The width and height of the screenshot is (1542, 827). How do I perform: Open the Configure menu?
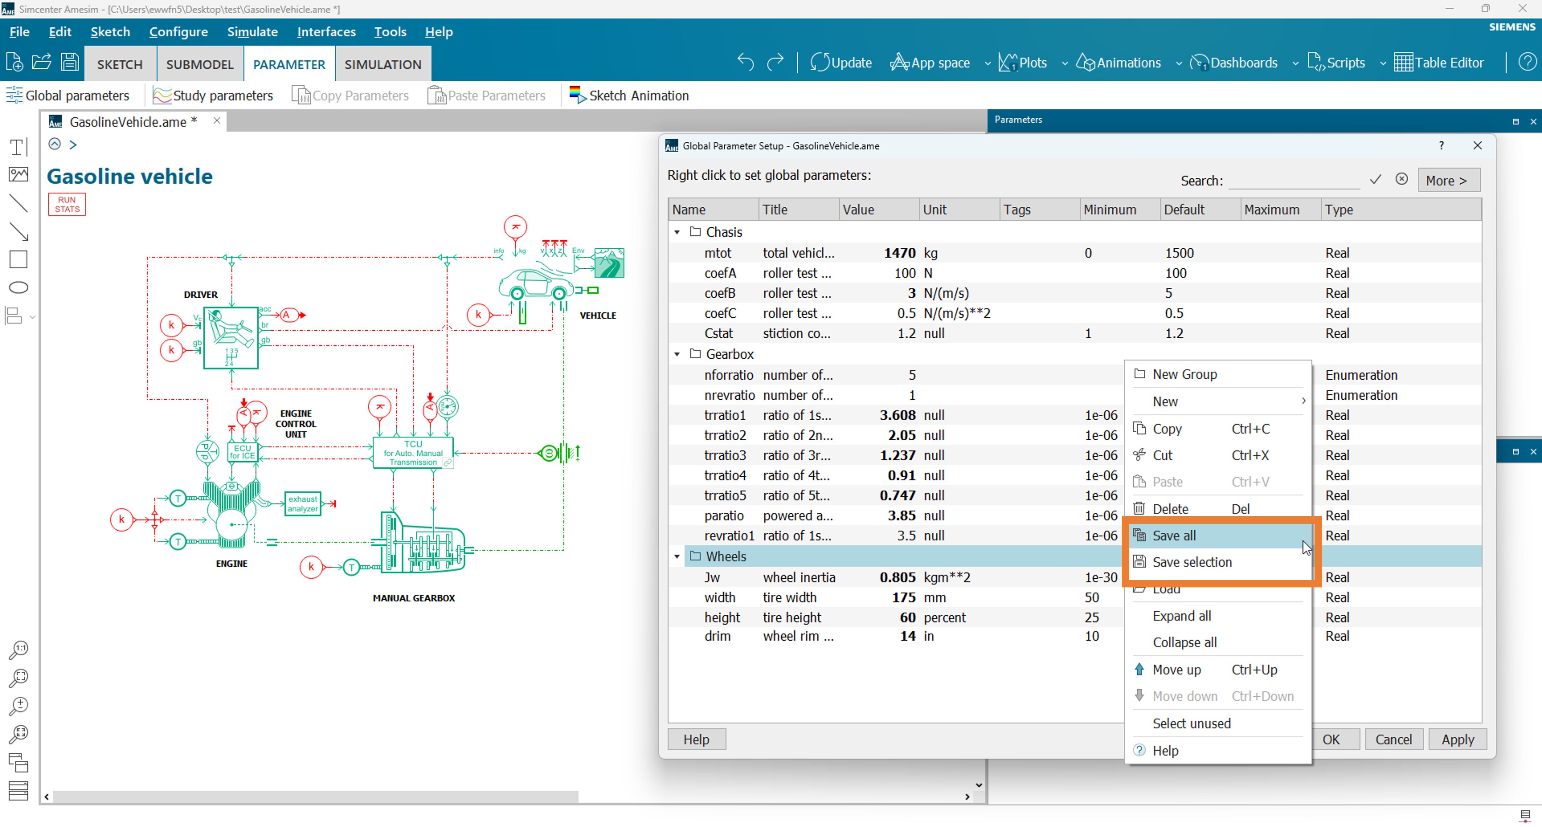point(178,32)
